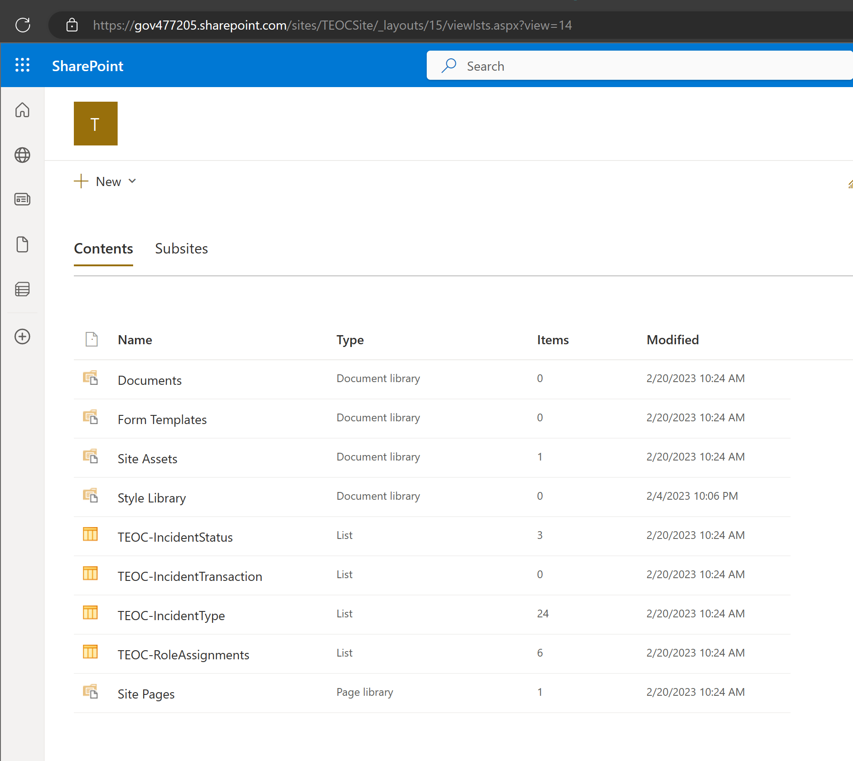
Task: Open News from the sidebar newspaper icon
Action: click(x=22, y=199)
